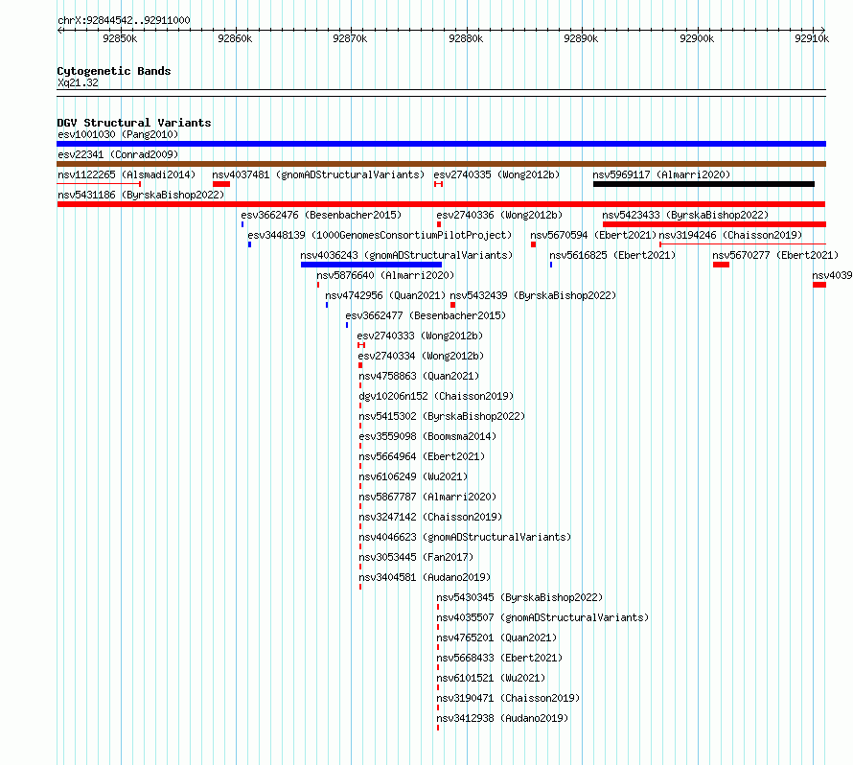853x765 pixels.
Task: Open label nsv6101521 (Wu2021)
Action: pyautogui.click(x=491, y=678)
